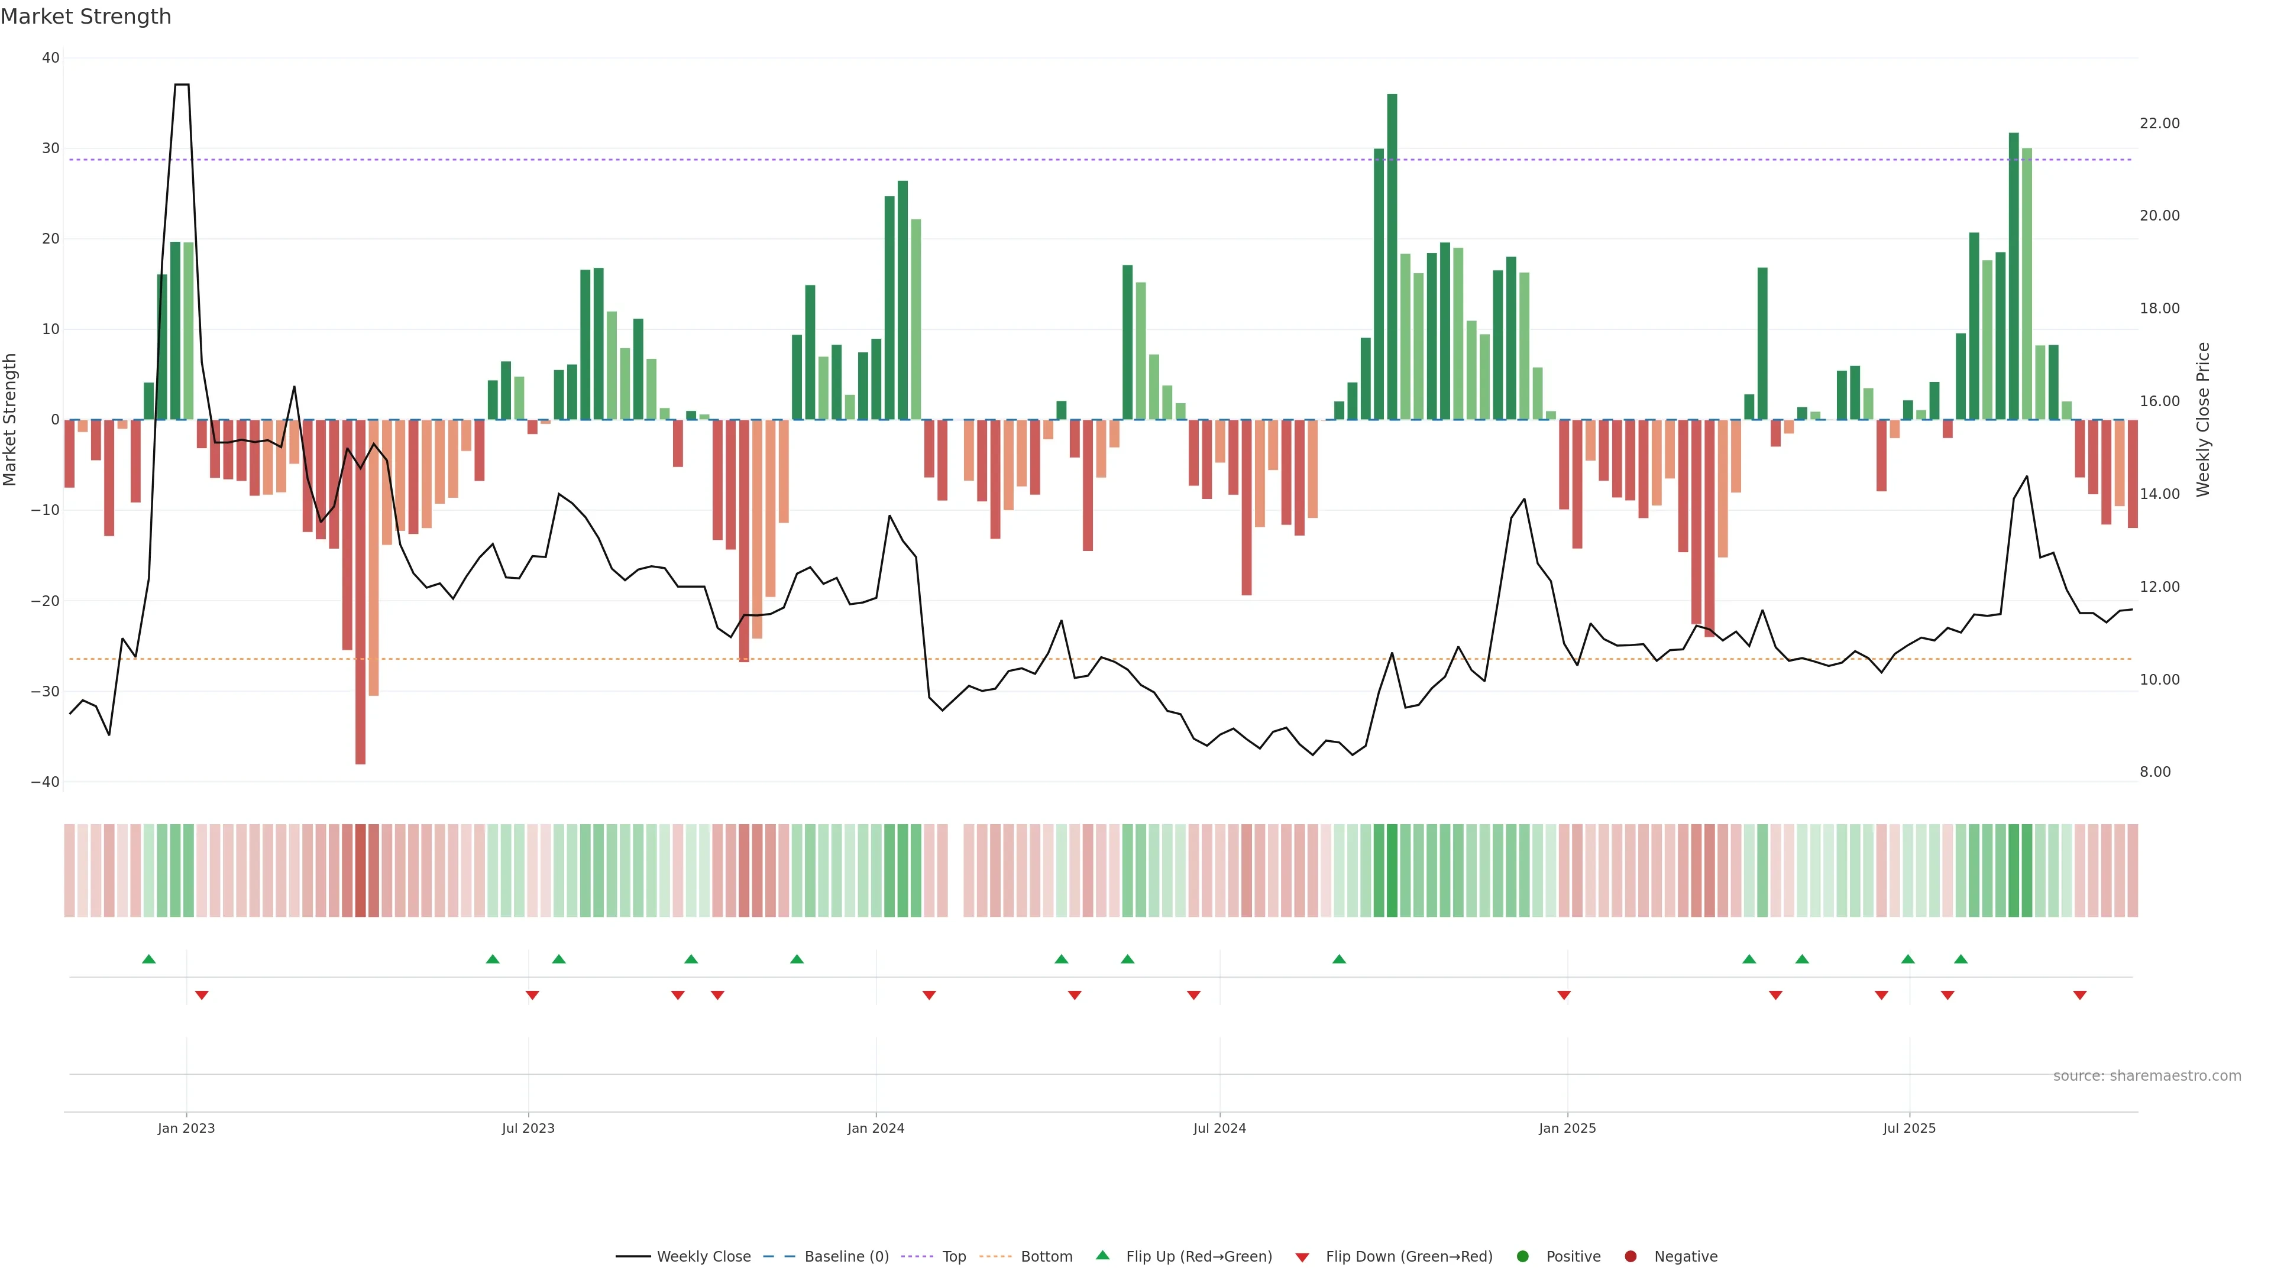Click the Jul 2025 x-axis label
Viewport: 2271px width, 1277px height.
[x=1908, y=1128]
